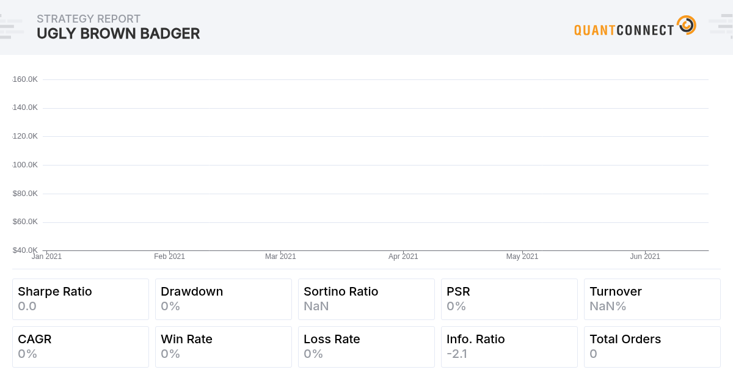Click the 160.0K y-axis label
The width and height of the screenshot is (733, 386).
25,79
